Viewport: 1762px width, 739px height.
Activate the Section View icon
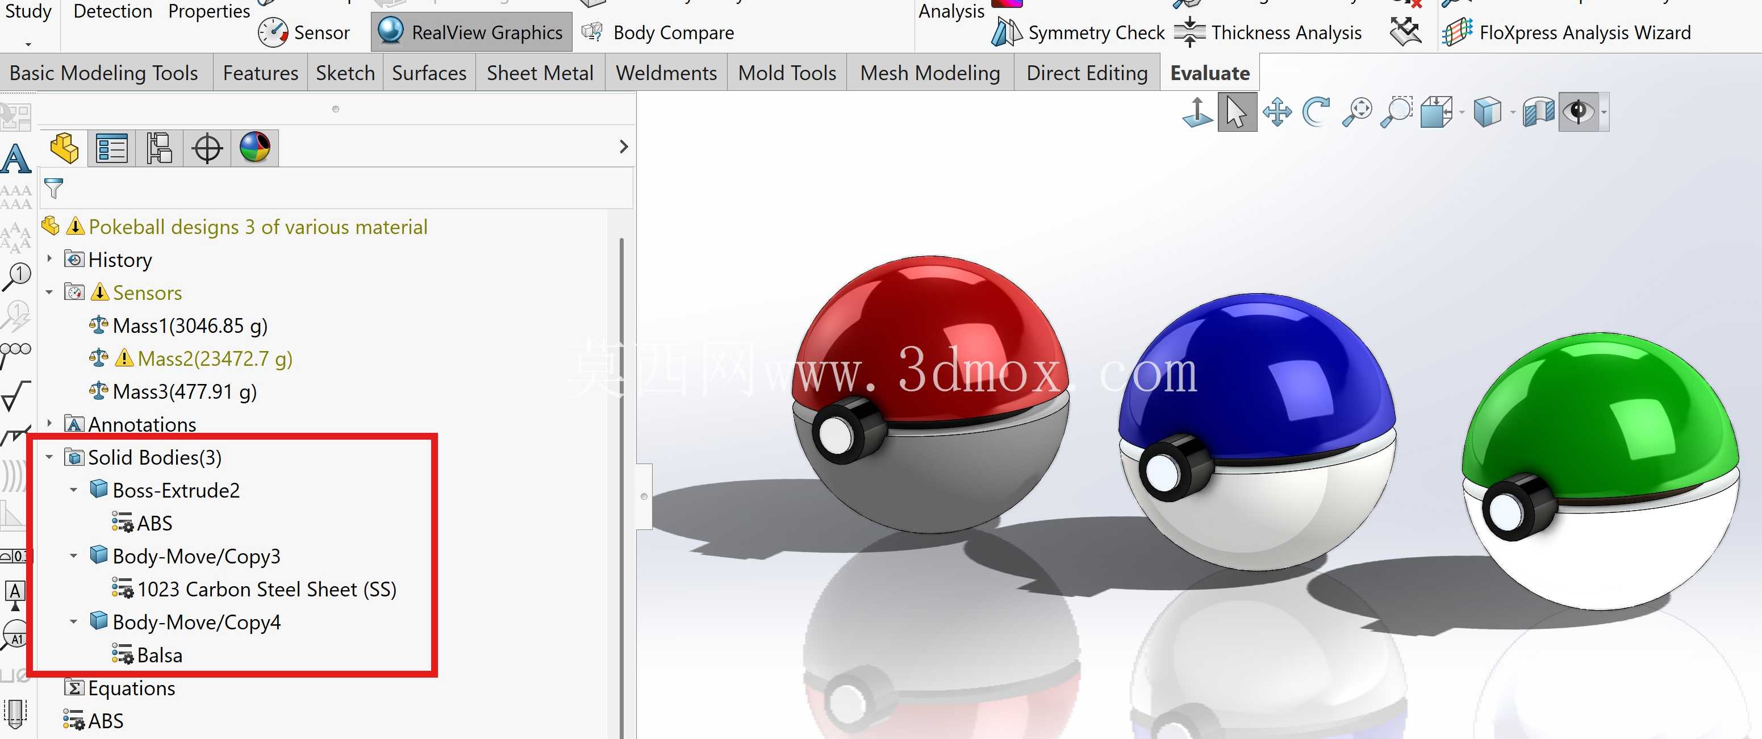pyautogui.click(x=1539, y=111)
